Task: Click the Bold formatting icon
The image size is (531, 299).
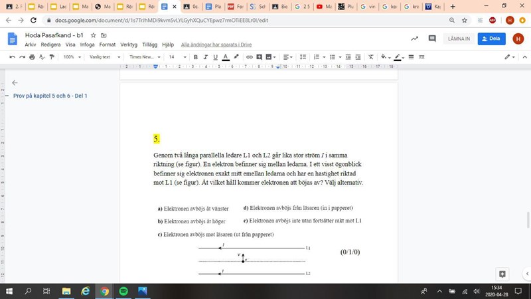Action: pos(196,57)
